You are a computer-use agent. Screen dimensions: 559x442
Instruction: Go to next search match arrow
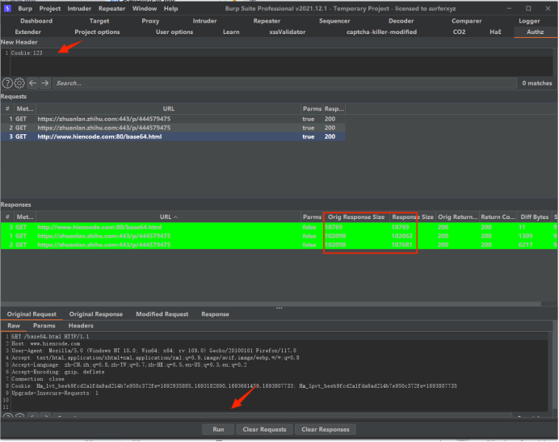click(44, 82)
